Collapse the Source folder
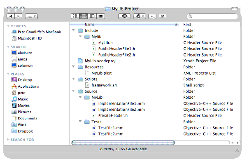Image resolution: width=247 pixels, height=166 pixels. coord(73,91)
